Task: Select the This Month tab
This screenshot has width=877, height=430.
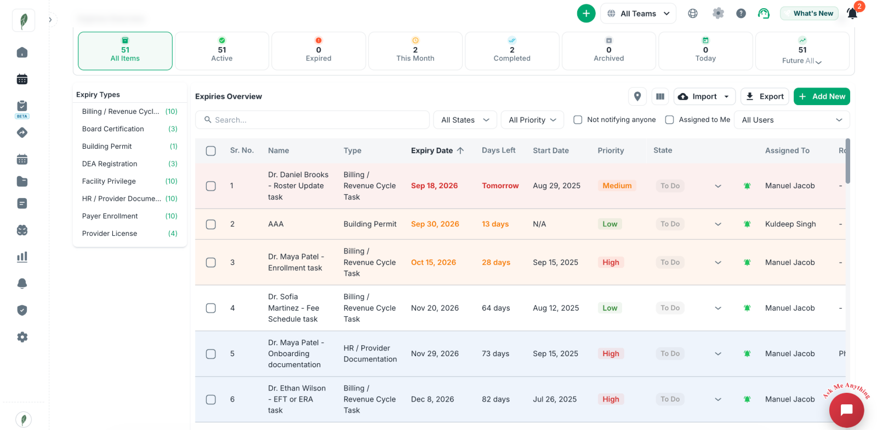Action: tap(415, 51)
